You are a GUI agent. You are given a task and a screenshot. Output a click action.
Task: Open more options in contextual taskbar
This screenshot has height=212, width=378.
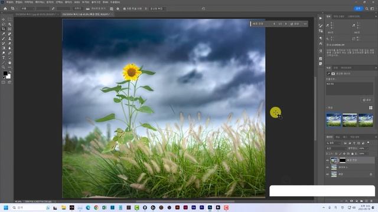click(305, 24)
